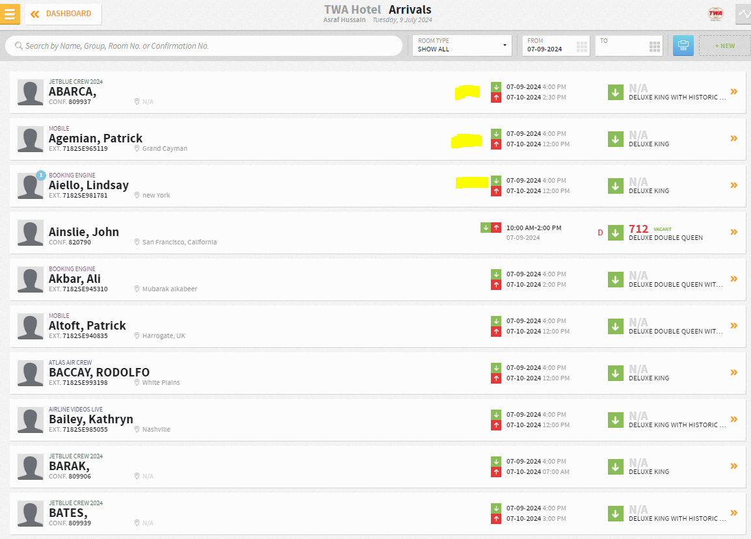Click ABARCA guest avatar
This screenshot has height=539, width=751.
(31, 92)
